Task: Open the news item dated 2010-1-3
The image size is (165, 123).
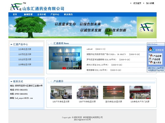Action: click(96, 49)
